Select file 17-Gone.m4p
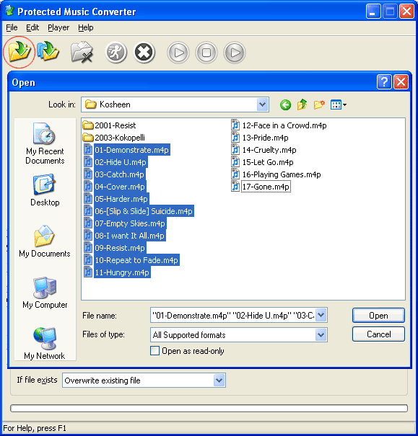418x436 pixels. coord(261,187)
